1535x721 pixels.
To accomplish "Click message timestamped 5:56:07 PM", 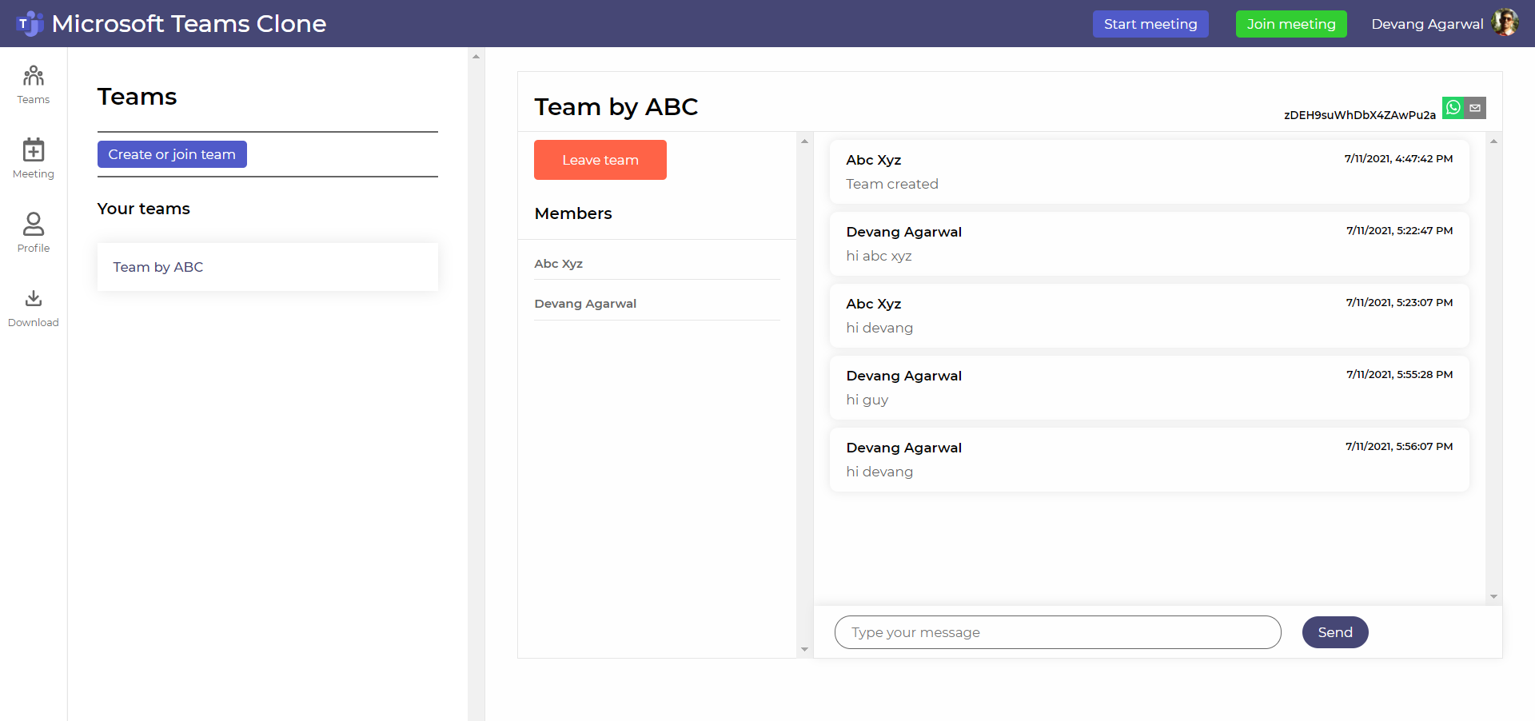I will pyautogui.click(x=1150, y=460).
